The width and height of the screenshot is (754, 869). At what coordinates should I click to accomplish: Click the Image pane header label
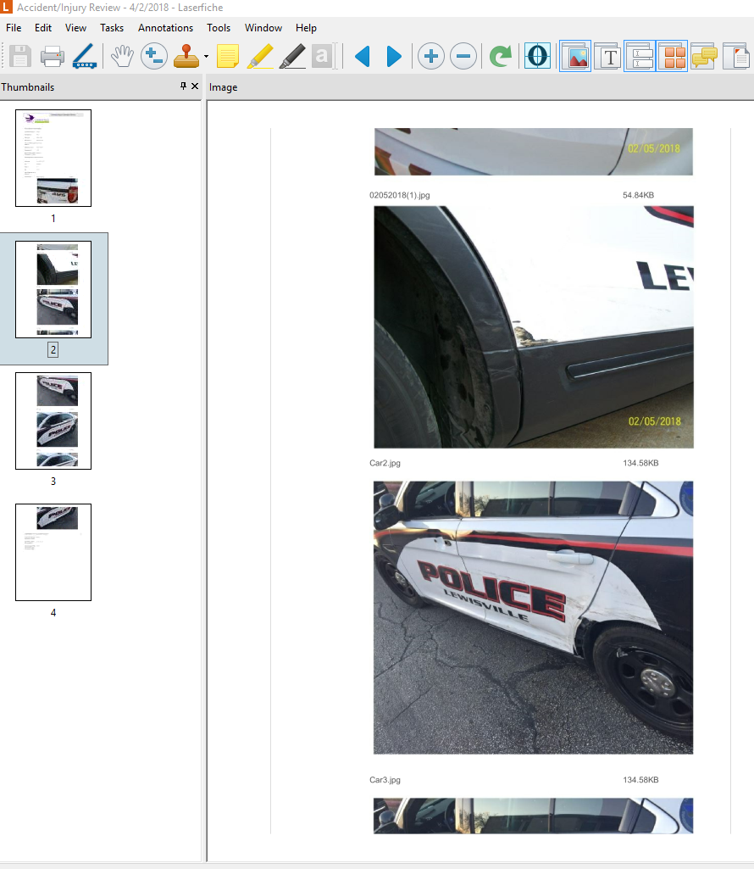pyautogui.click(x=224, y=87)
